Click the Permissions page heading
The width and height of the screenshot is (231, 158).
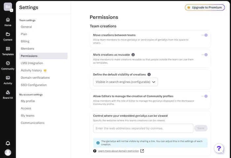[x=104, y=17]
